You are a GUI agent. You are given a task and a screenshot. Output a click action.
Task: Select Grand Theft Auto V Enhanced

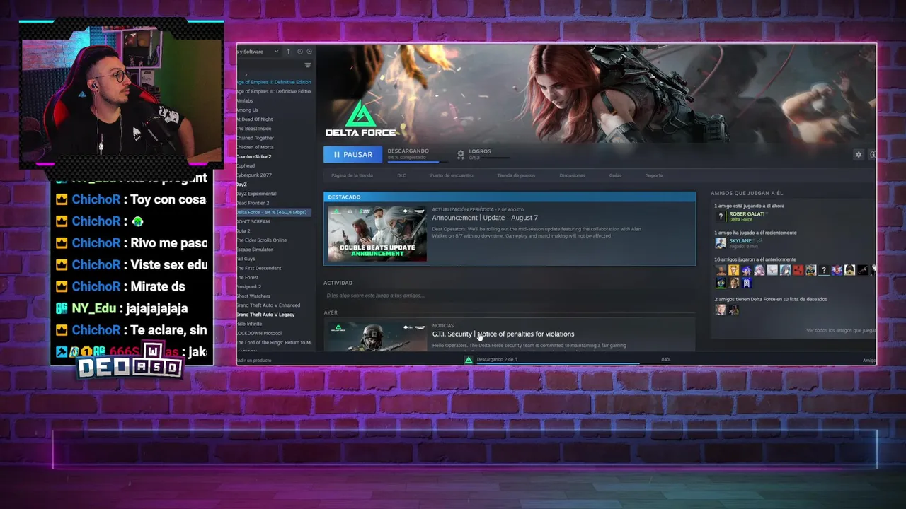268,305
